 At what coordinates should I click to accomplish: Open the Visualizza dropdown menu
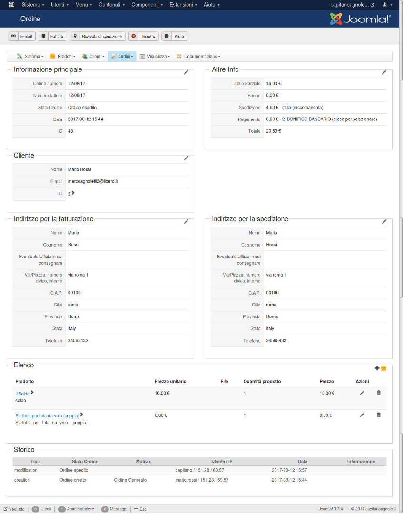tap(155, 57)
